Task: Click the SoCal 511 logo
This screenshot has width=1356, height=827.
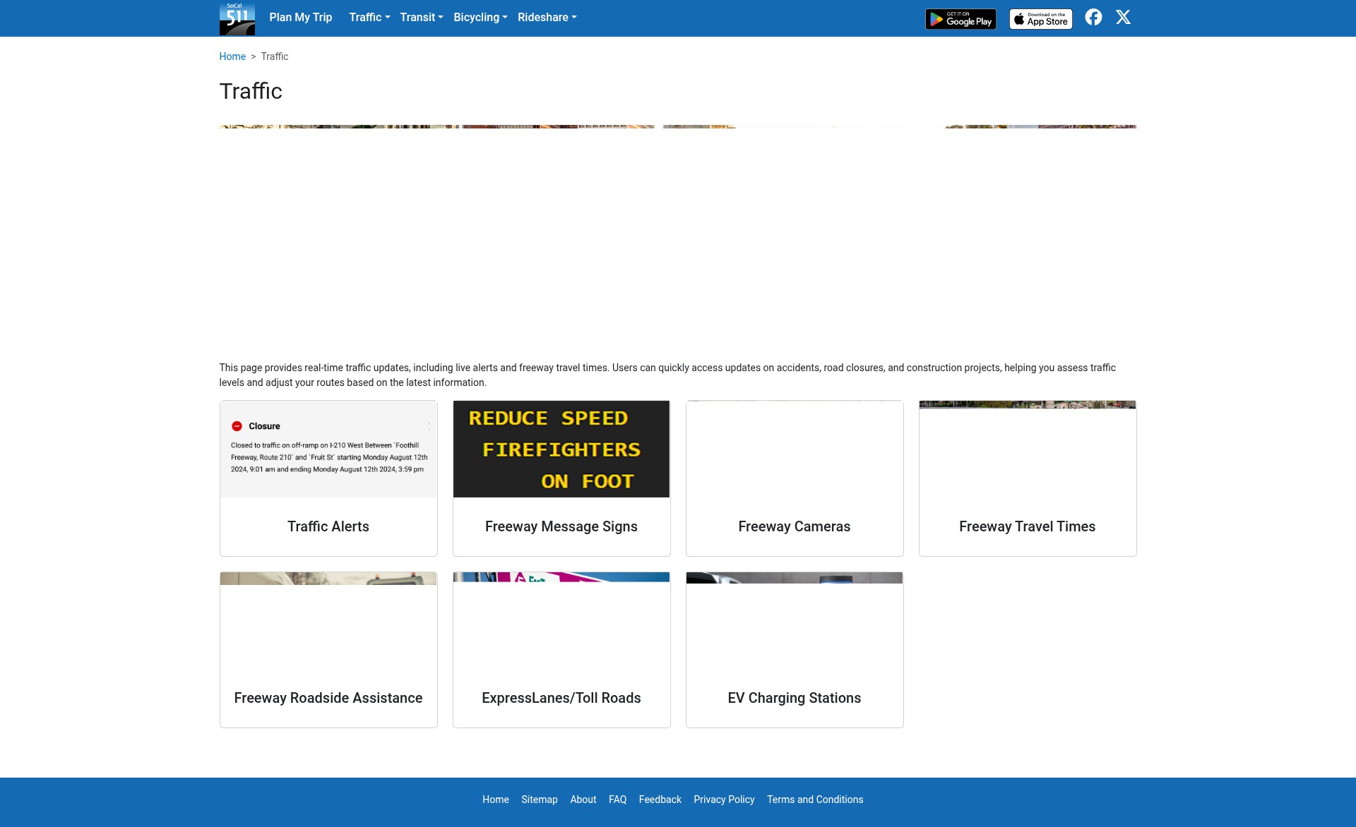Action: coord(237,18)
